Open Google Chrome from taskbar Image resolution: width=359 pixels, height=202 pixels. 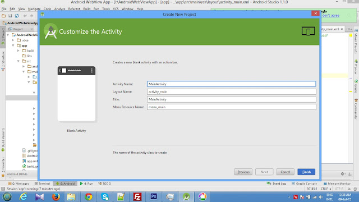point(89,197)
